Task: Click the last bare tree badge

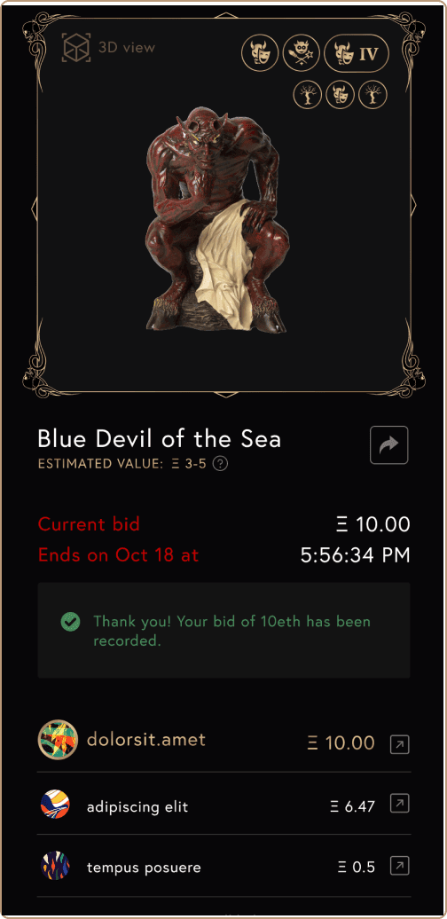Action: tap(373, 95)
